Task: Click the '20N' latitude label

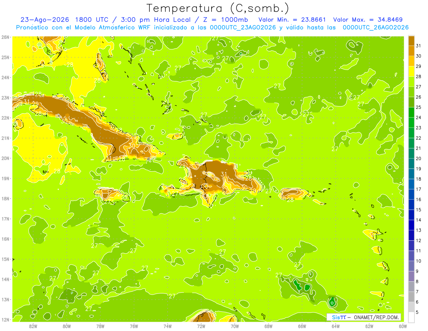Action: [x=5, y=158]
